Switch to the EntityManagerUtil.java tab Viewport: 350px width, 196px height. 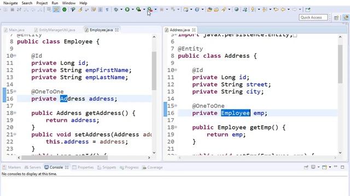click(55, 30)
